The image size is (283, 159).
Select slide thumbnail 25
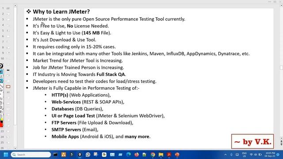pyautogui.click(x=8, y=143)
